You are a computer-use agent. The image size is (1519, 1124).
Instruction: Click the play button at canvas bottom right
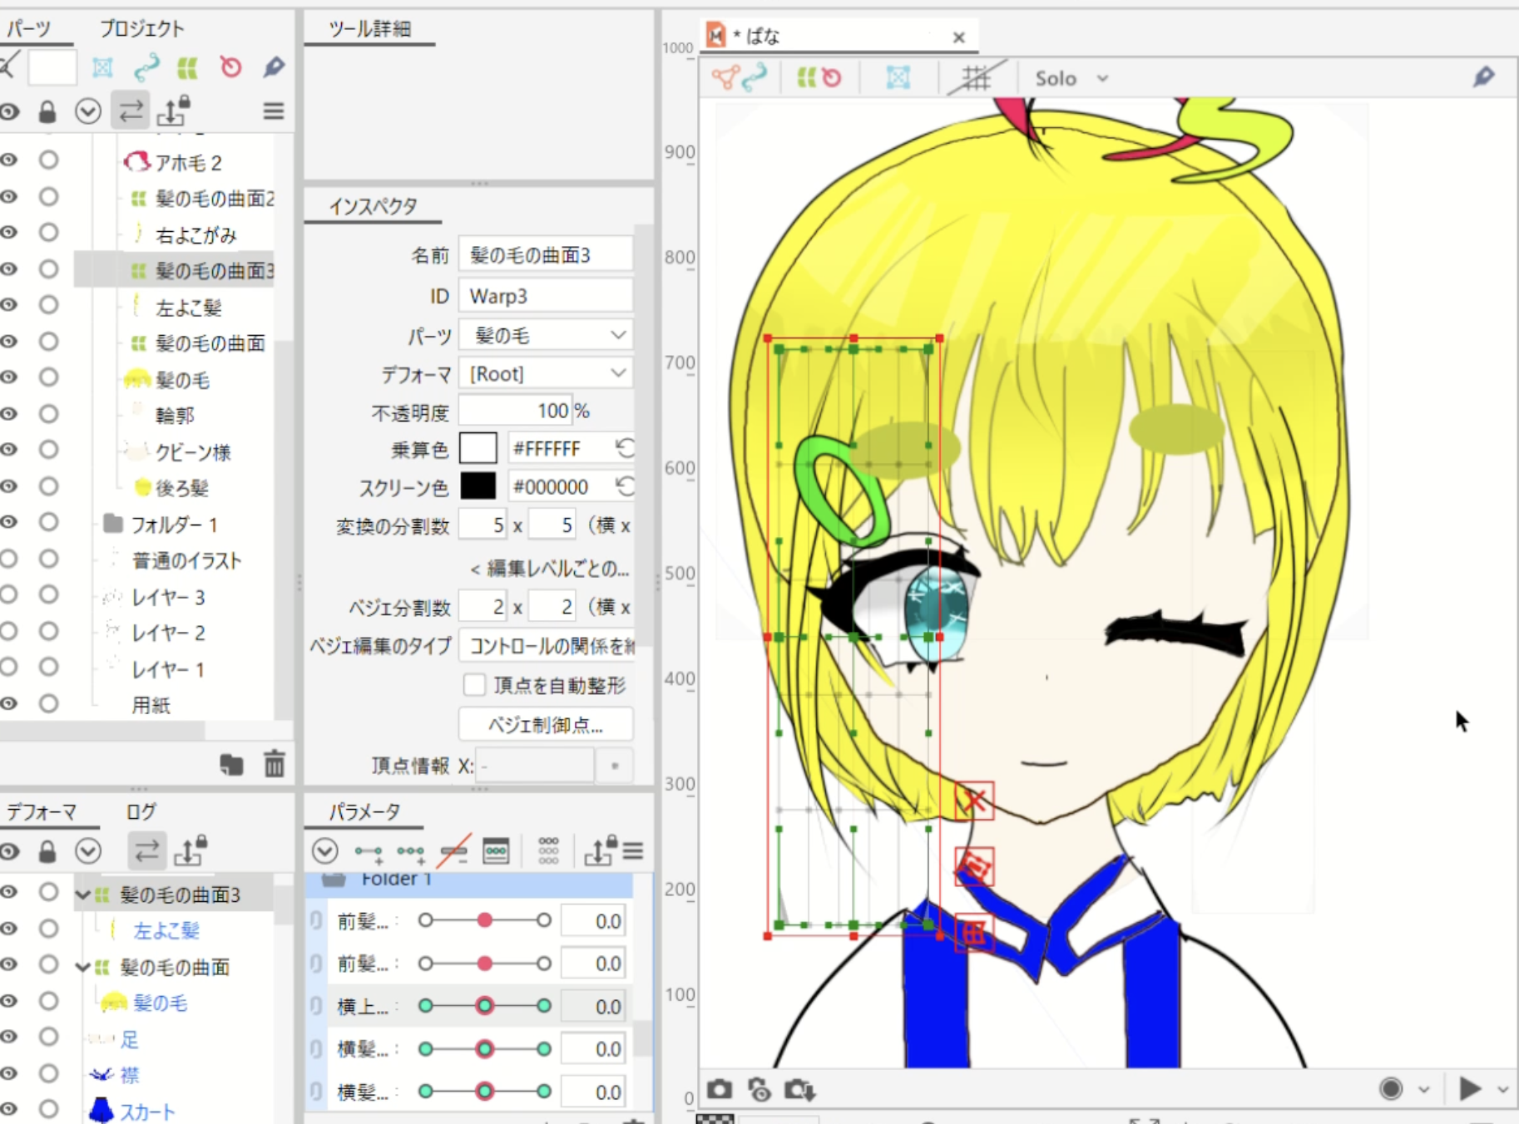pyautogui.click(x=1469, y=1088)
